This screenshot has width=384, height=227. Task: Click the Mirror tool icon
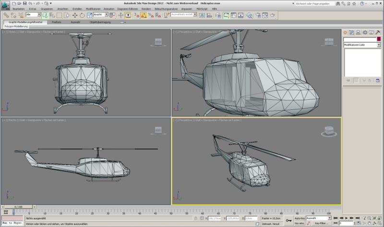point(202,15)
